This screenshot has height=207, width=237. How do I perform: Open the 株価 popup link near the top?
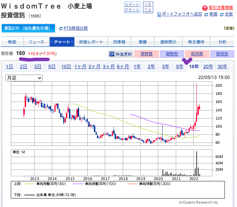pos(213,14)
